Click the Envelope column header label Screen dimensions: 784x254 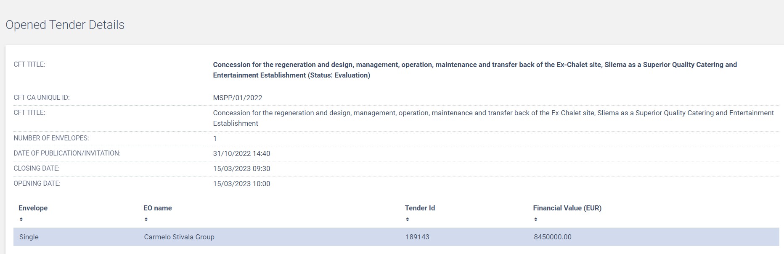(33, 208)
